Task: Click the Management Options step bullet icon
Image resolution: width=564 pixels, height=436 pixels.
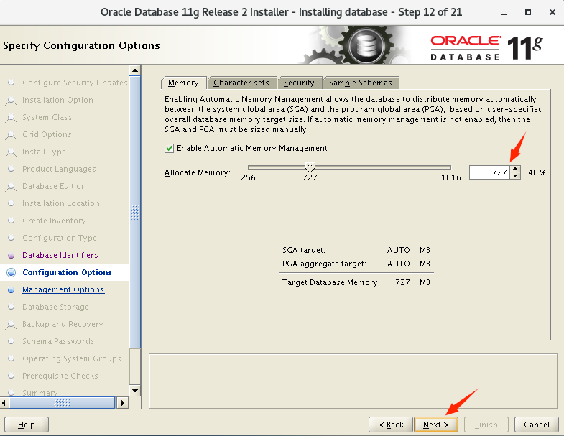Action: 11,289
